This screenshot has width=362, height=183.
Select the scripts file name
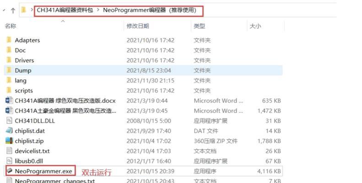point(24,91)
